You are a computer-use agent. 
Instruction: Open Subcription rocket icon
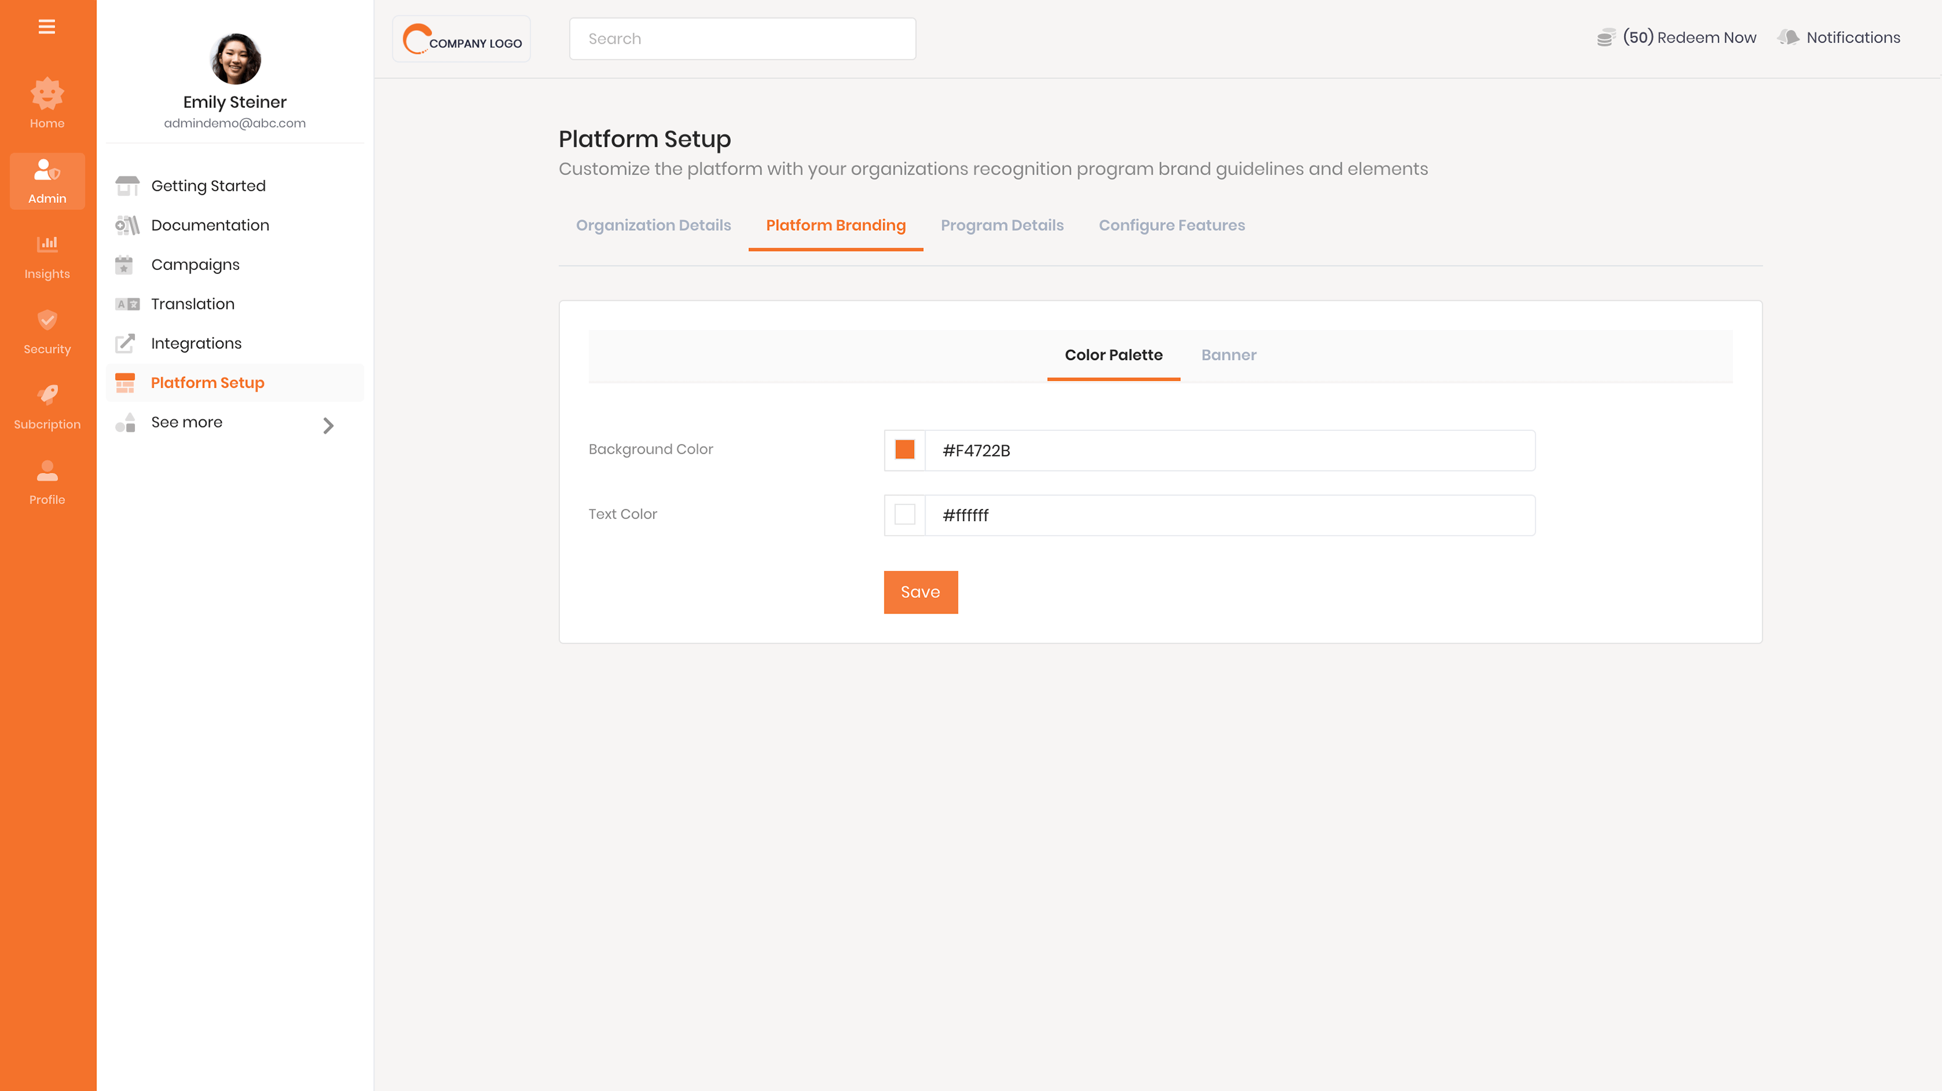(47, 394)
